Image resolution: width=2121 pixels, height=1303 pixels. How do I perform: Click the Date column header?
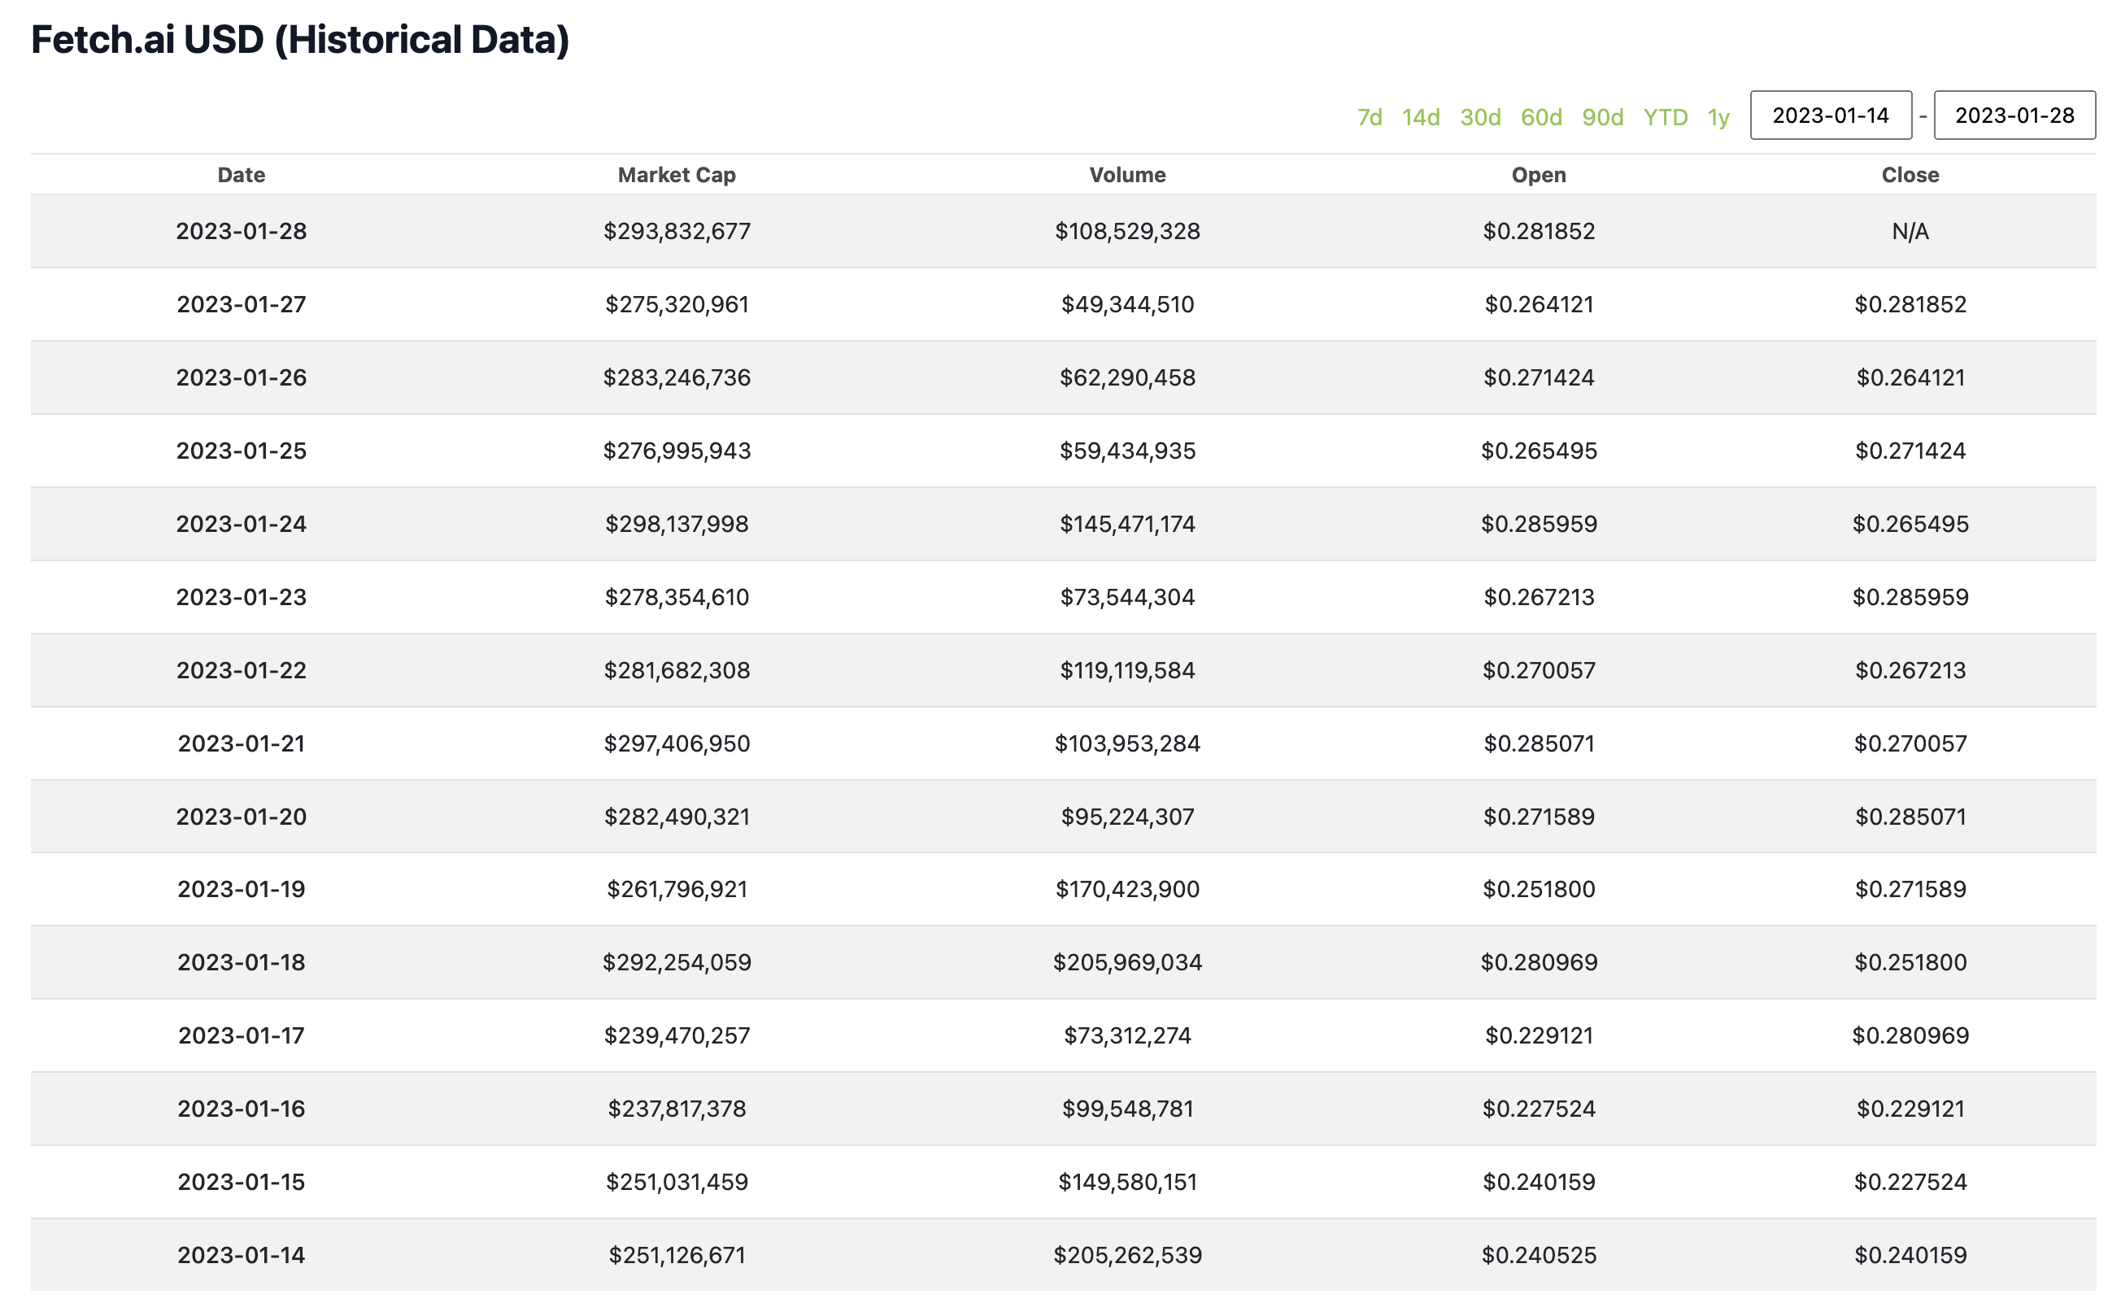point(242,175)
